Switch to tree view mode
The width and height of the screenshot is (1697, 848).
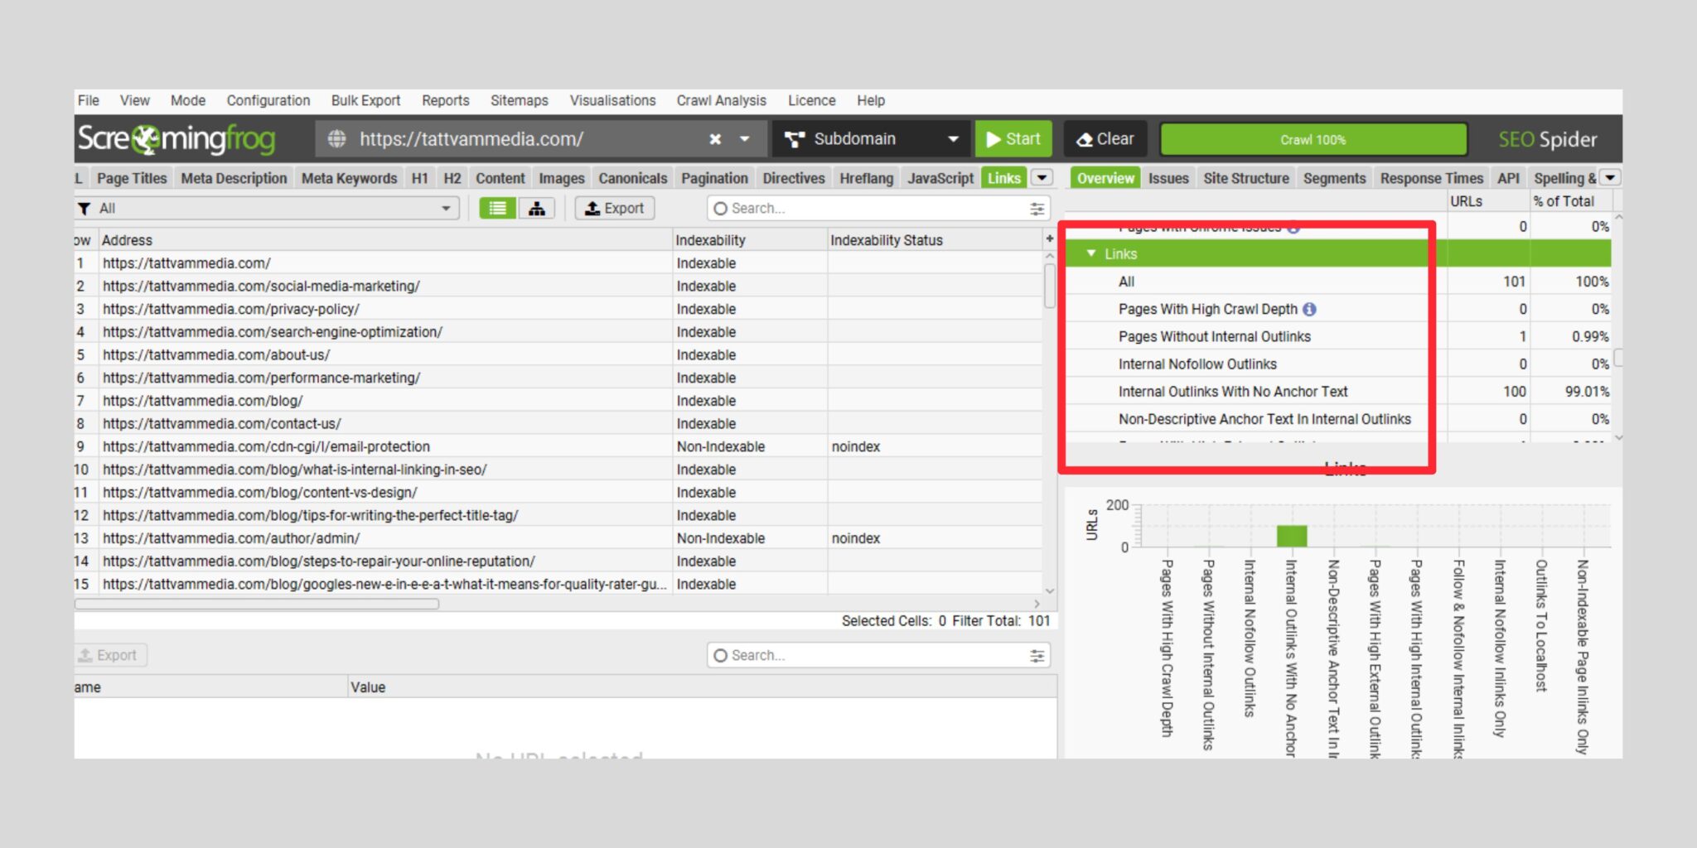tap(535, 208)
